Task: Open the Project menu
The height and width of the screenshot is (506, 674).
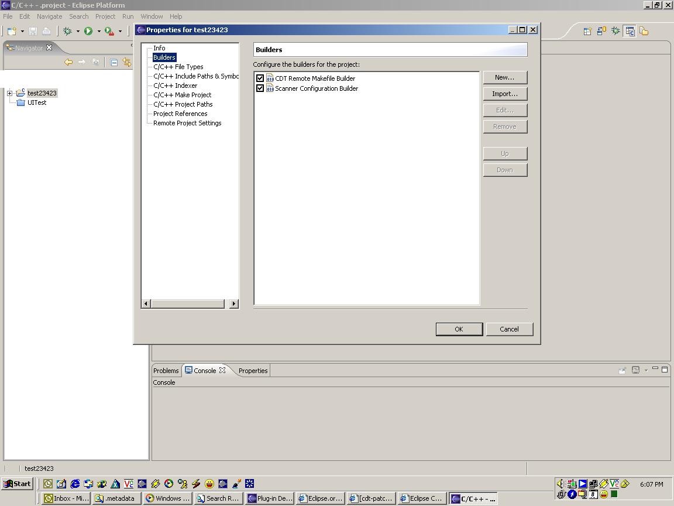Action: click(105, 16)
